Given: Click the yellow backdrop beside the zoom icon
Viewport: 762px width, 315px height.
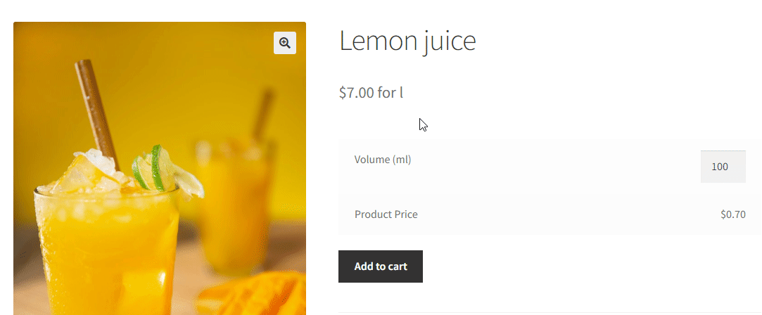Looking at the screenshot, I should click(234, 44).
